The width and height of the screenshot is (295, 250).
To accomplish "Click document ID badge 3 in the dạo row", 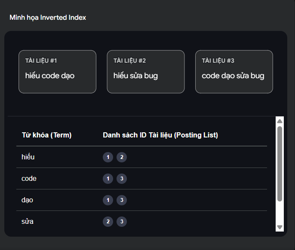I will 122,200.
